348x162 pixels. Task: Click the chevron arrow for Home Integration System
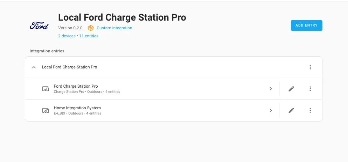coord(271,110)
